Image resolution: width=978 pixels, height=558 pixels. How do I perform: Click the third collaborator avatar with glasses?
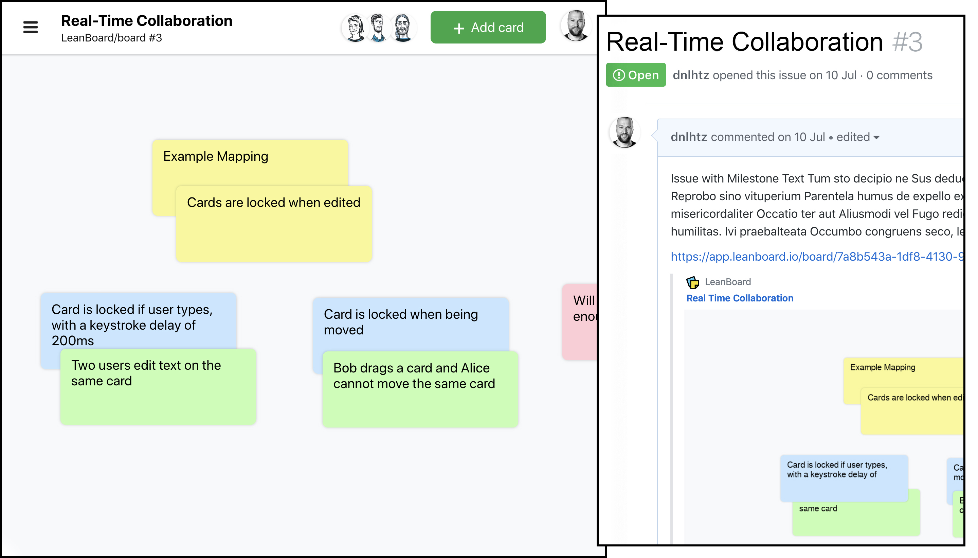click(402, 28)
